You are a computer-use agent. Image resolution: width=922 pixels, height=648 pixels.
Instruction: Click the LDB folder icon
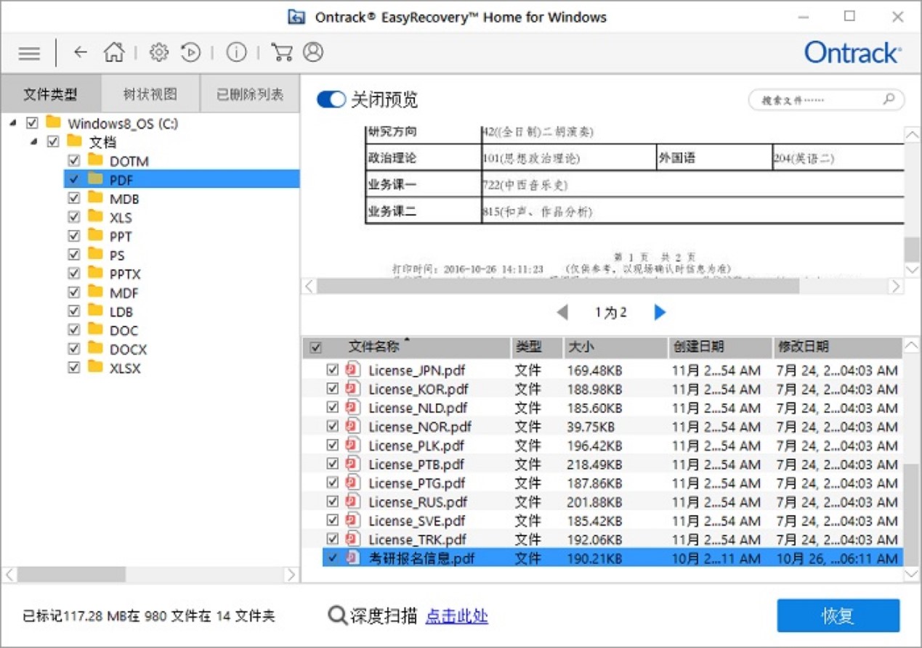pos(96,311)
